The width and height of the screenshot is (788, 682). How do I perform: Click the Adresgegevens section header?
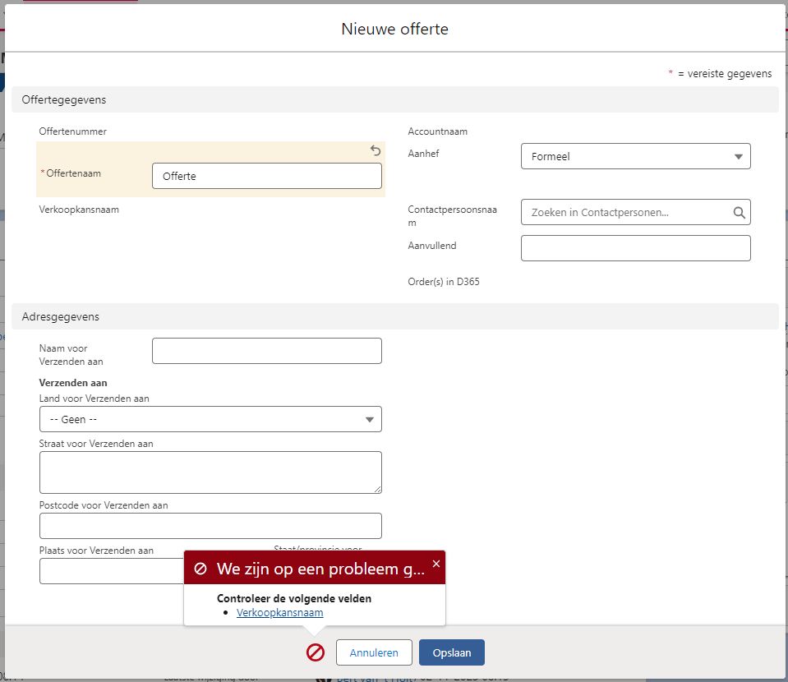click(x=395, y=316)
